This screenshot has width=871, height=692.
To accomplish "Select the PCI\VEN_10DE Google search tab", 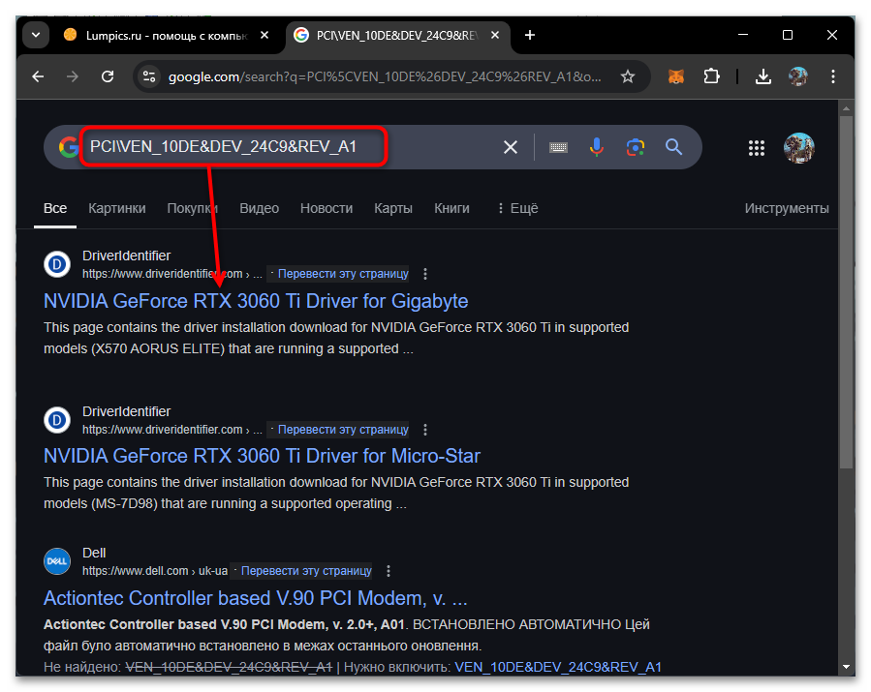I will (396, 36).
